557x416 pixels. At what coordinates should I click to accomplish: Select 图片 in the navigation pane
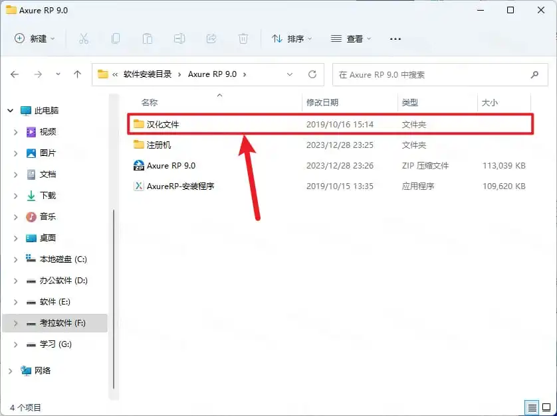pos(48,153)
